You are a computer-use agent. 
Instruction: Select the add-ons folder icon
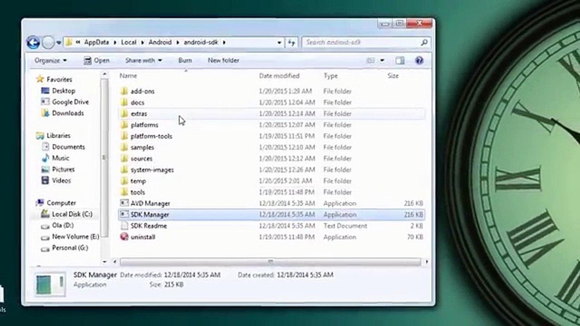(125, 91)
